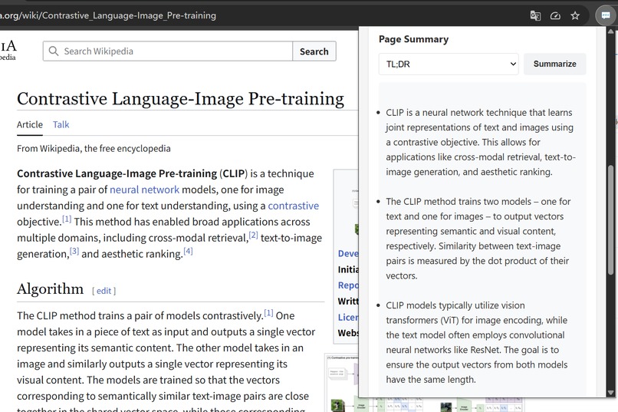Click the popup scrollbar down arrow
Image resolution: width=618 pixels, height=412 pixels.
(x=610, y=392)
